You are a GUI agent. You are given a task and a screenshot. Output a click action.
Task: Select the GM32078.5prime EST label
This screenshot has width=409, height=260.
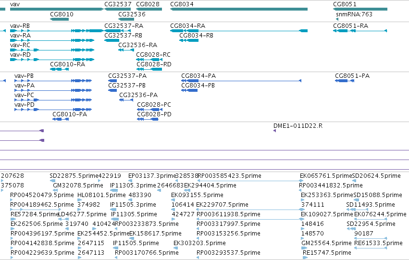pos(78,186)
